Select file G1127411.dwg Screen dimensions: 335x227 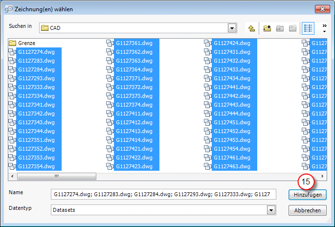click(134, 113)
